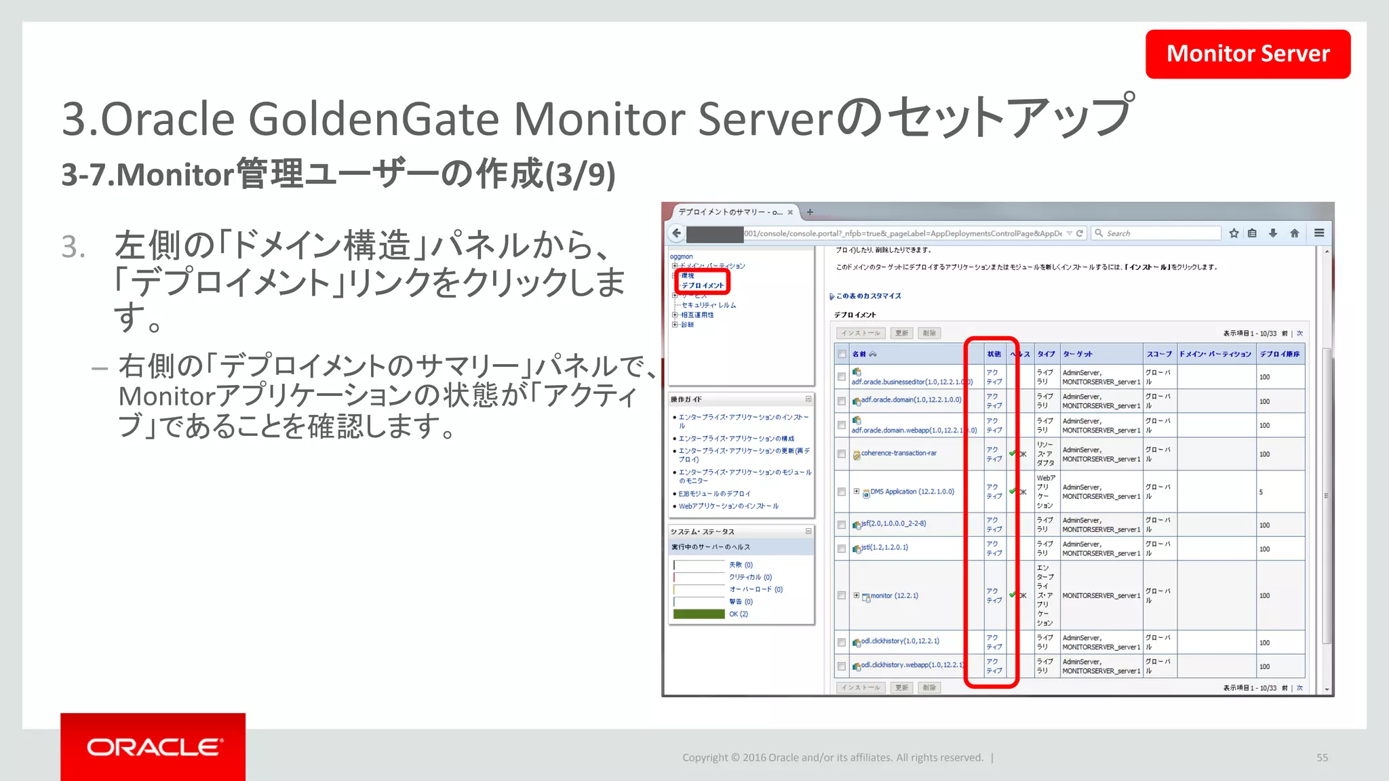Open the oggmon domain root link
Screen dimensions: 1389x781
[681, 256]
